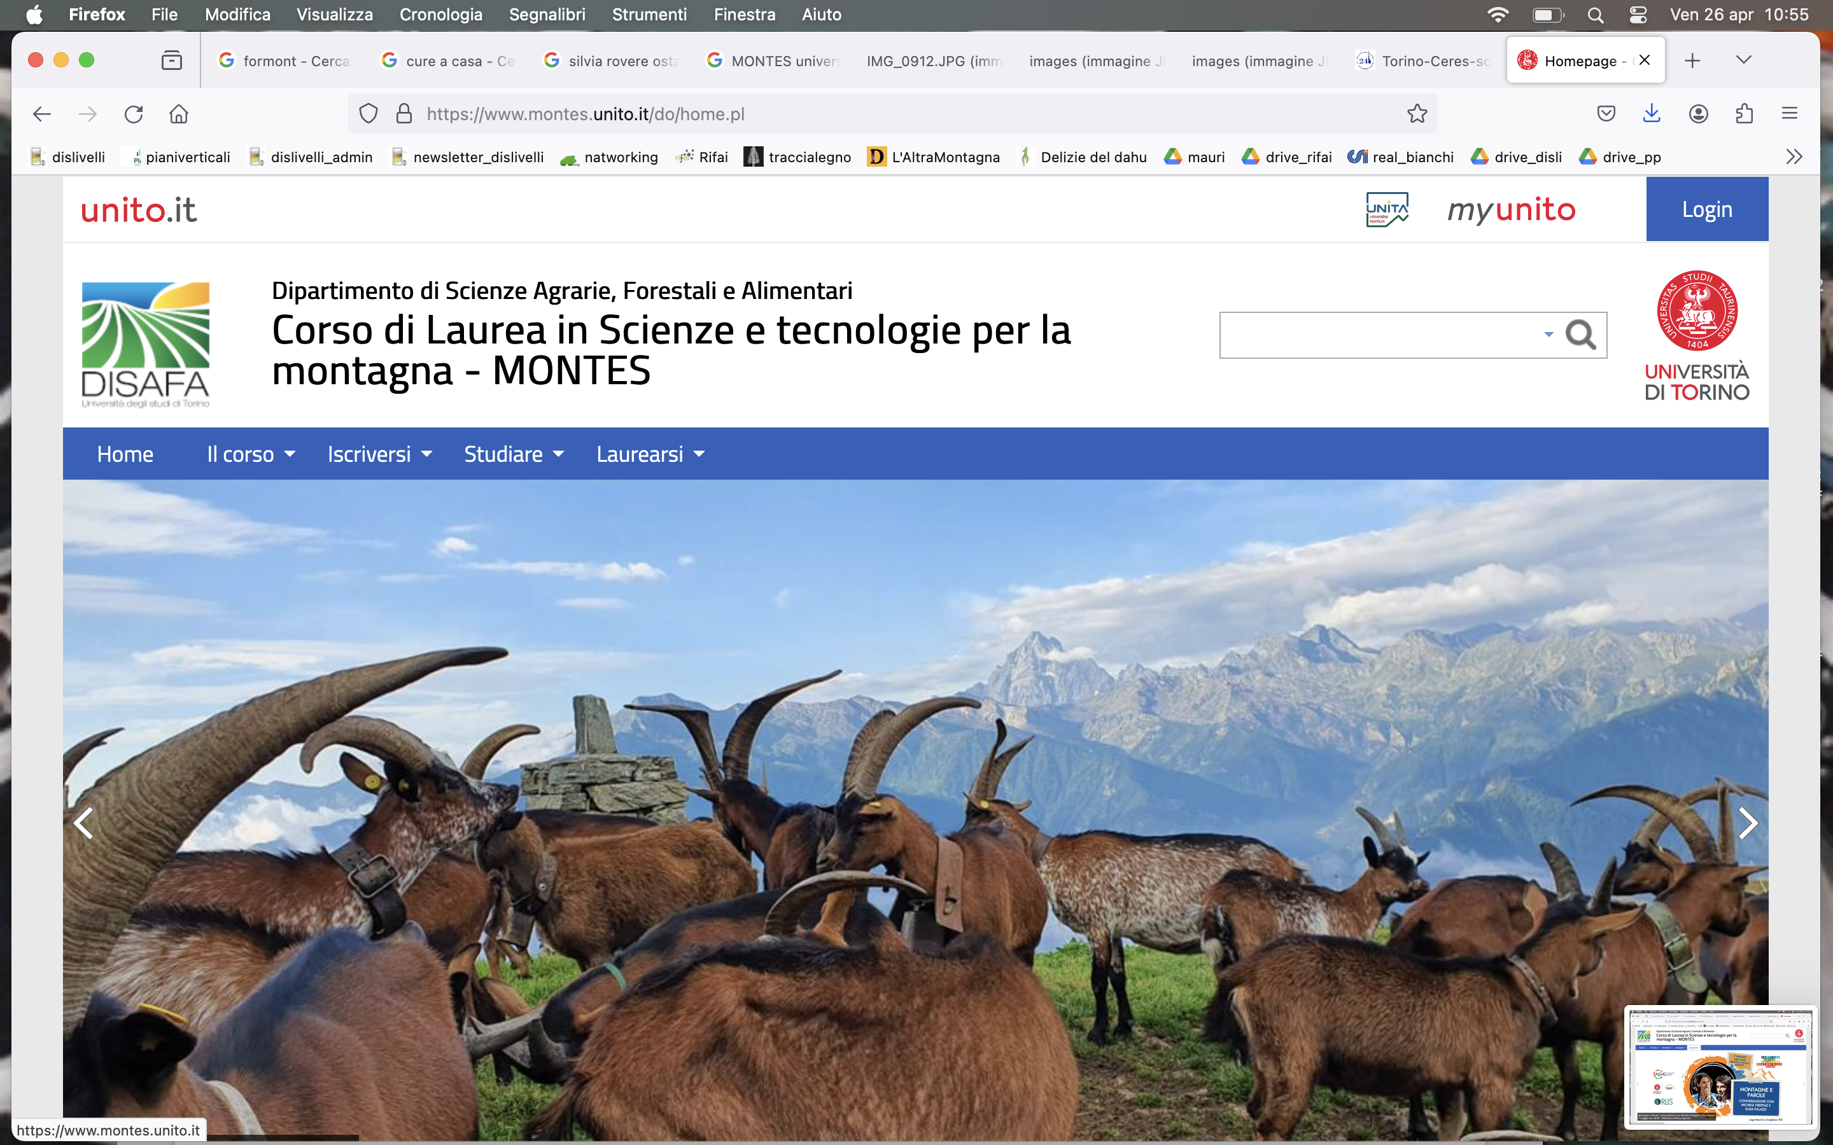Open the myunito link
Image resolution: width=1833 pixels, height=1145 pixels.
[1511, 209]
